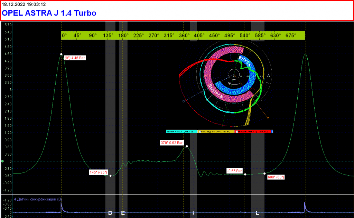Select phase marker L at the bottom

[x=257, y=213]
